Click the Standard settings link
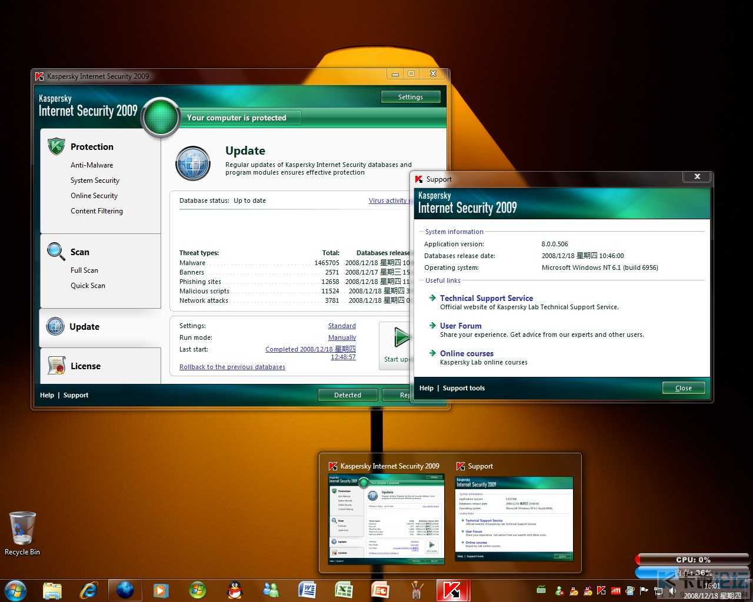Viewport: 753px width, 602px height. (x=342, y=326)
